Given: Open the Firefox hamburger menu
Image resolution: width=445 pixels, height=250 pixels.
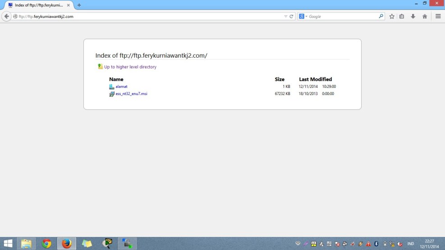Looking at the screenshot, I should 438,16.
